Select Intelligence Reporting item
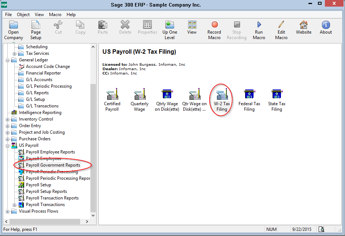This screenshot has width=345, height=236. (x=40, y=113)
